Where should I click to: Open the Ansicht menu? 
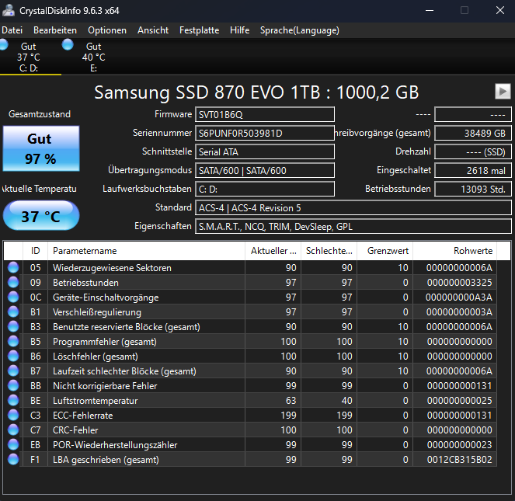coord(153,30)
